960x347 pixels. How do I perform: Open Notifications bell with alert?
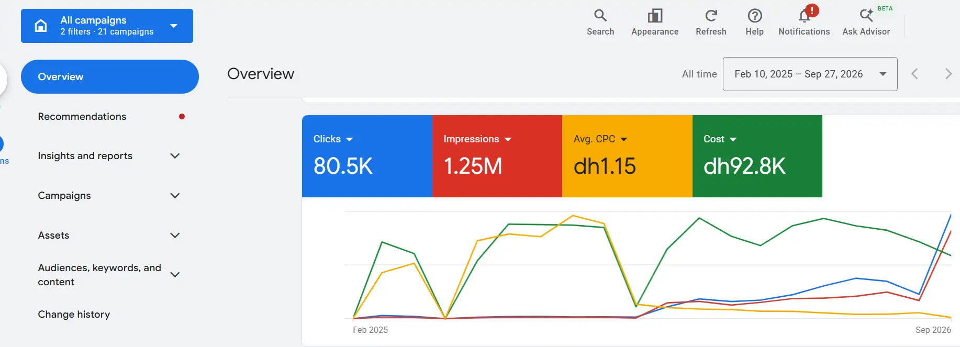(x=805, y=15)
